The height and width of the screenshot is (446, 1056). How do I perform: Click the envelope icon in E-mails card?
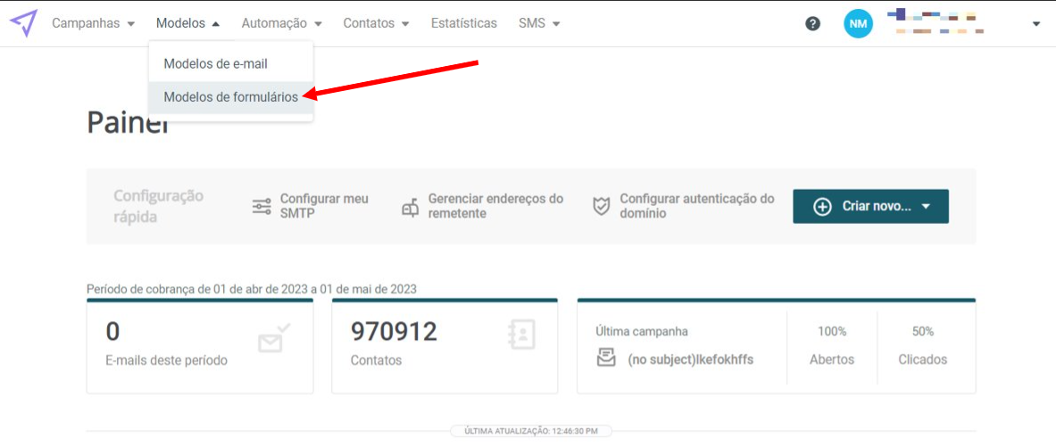click(274, 338)
